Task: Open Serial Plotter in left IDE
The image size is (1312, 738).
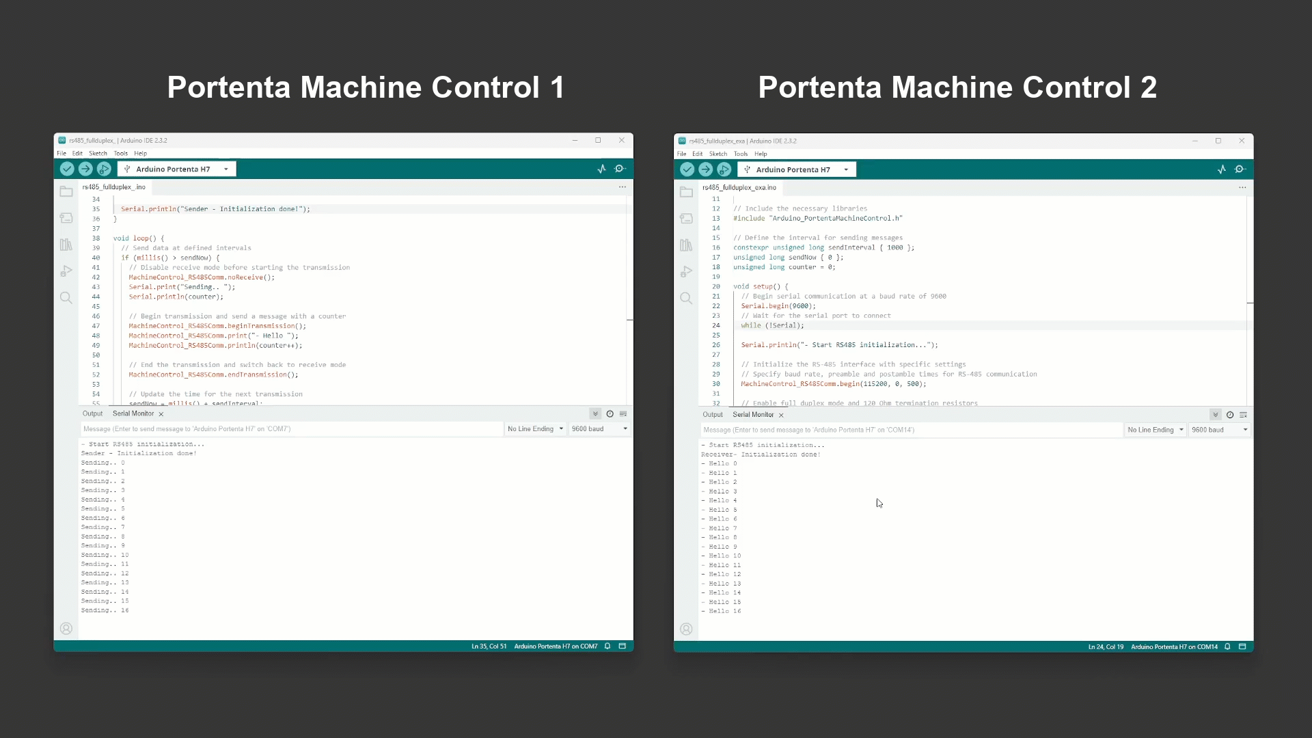Action: [601, 169]
